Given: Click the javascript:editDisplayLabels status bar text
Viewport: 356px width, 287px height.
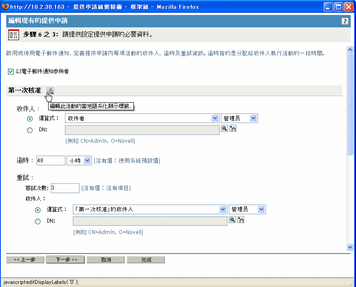Looking at the screenshot, I should tap(41, 282).
